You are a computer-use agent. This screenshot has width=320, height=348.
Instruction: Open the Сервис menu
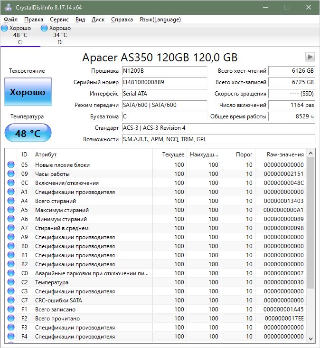[x=59, y=19]
